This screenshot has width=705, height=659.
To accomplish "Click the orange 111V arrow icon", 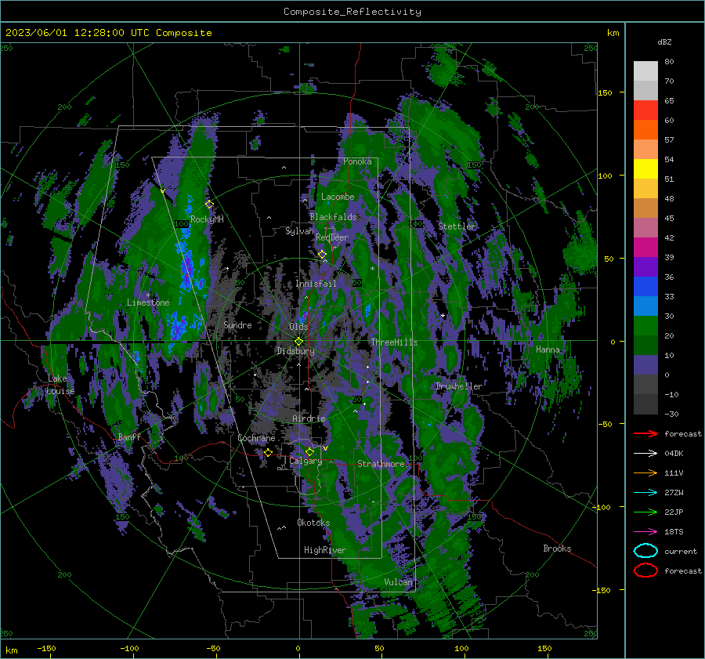I will point(645,473).
